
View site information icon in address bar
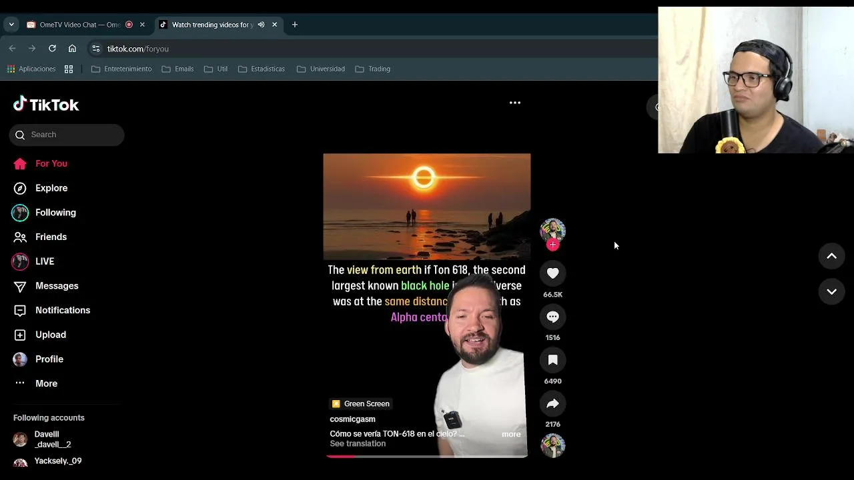point(96,49)
